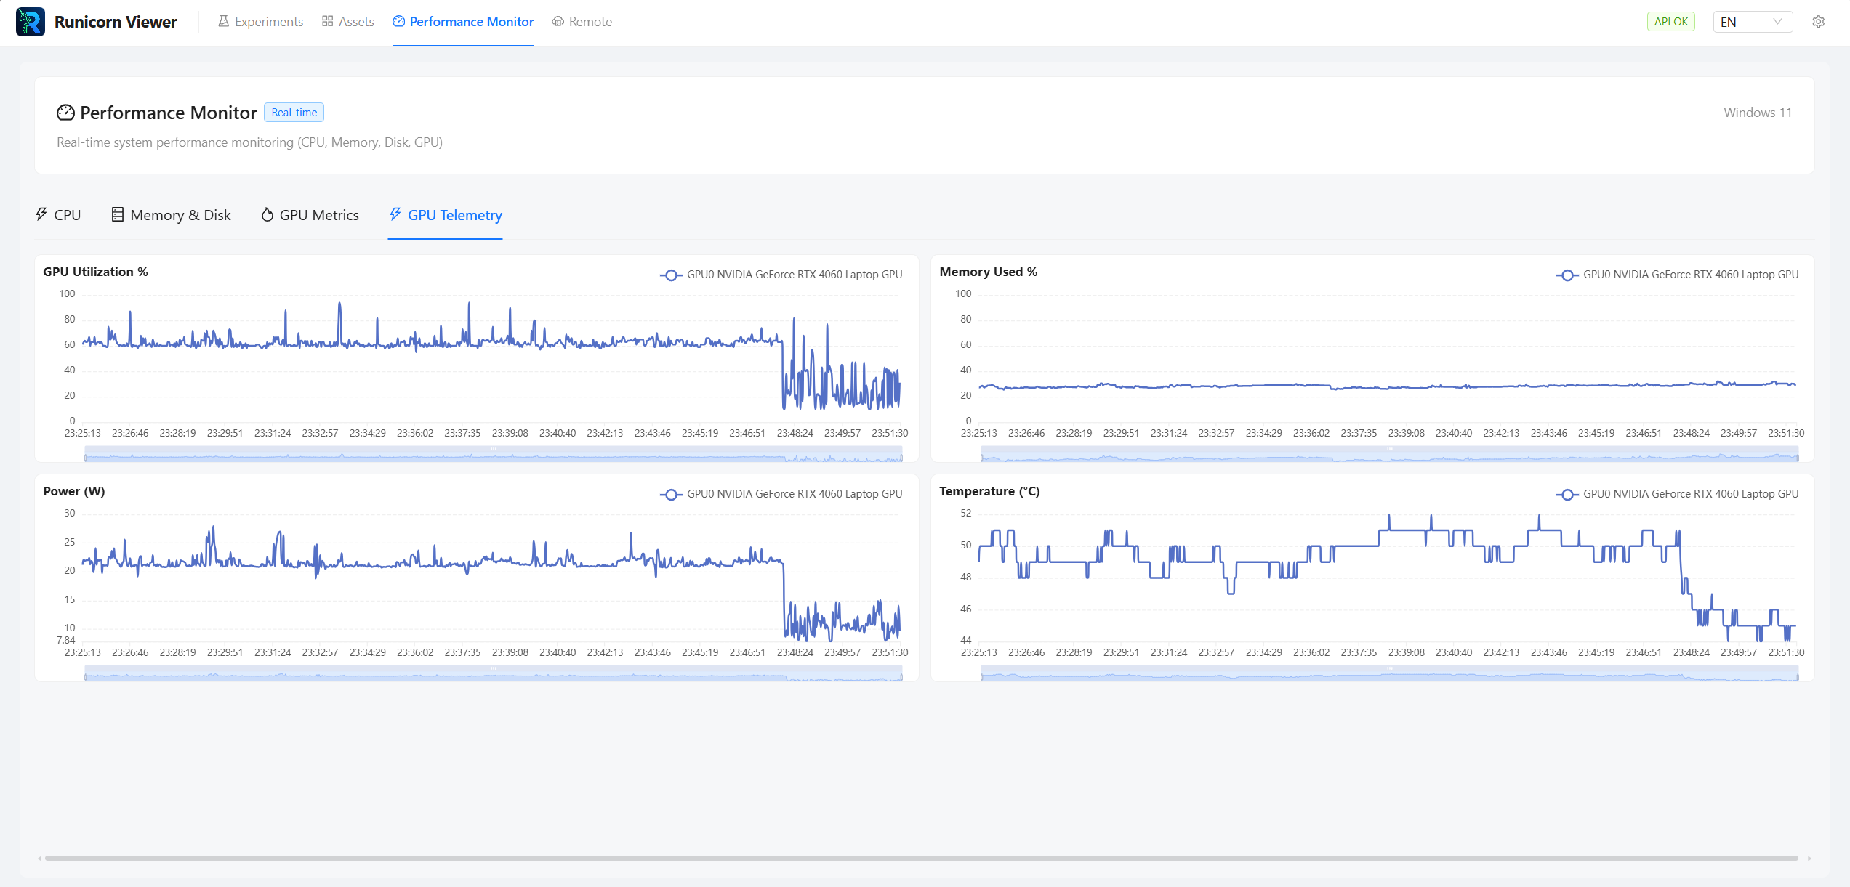Open the EN language dropdown
Screen dimensions: 1850x887
click(1753, 21)
